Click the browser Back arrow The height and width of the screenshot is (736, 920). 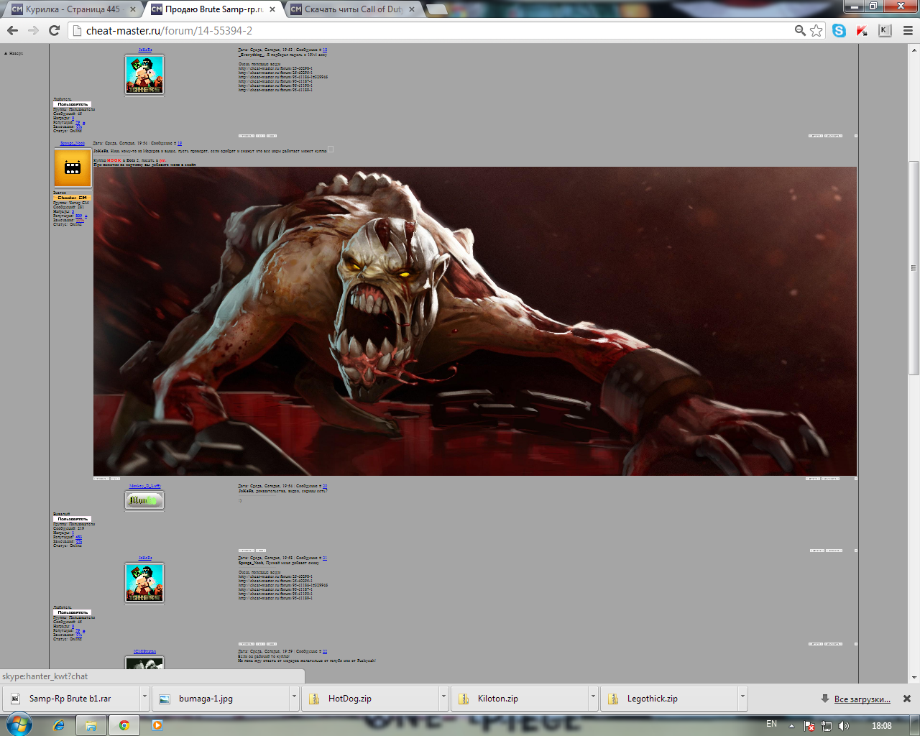click(12, 30)
